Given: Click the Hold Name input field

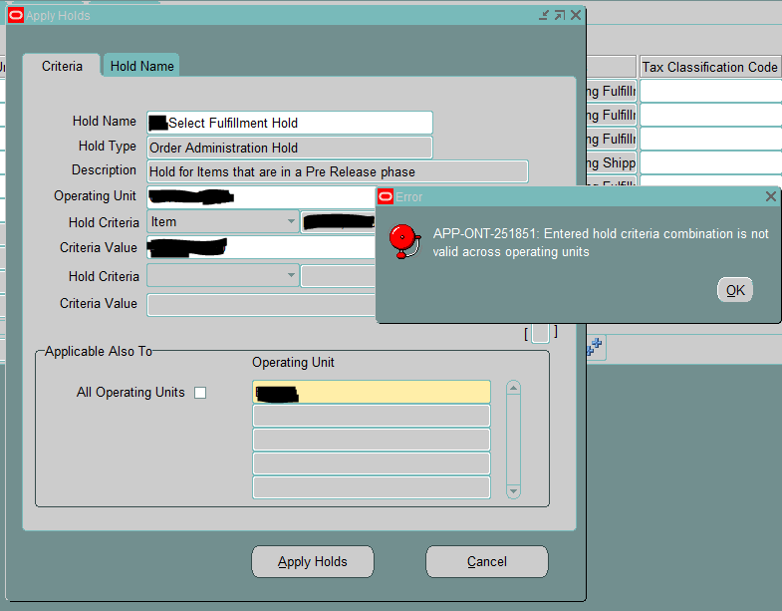Looking at the screenshot, I should coord(290,123).
